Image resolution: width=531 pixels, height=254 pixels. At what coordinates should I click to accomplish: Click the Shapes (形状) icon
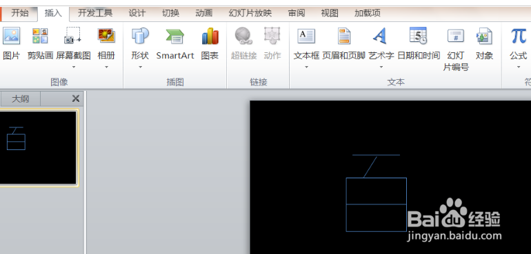(x=140, y=36)
